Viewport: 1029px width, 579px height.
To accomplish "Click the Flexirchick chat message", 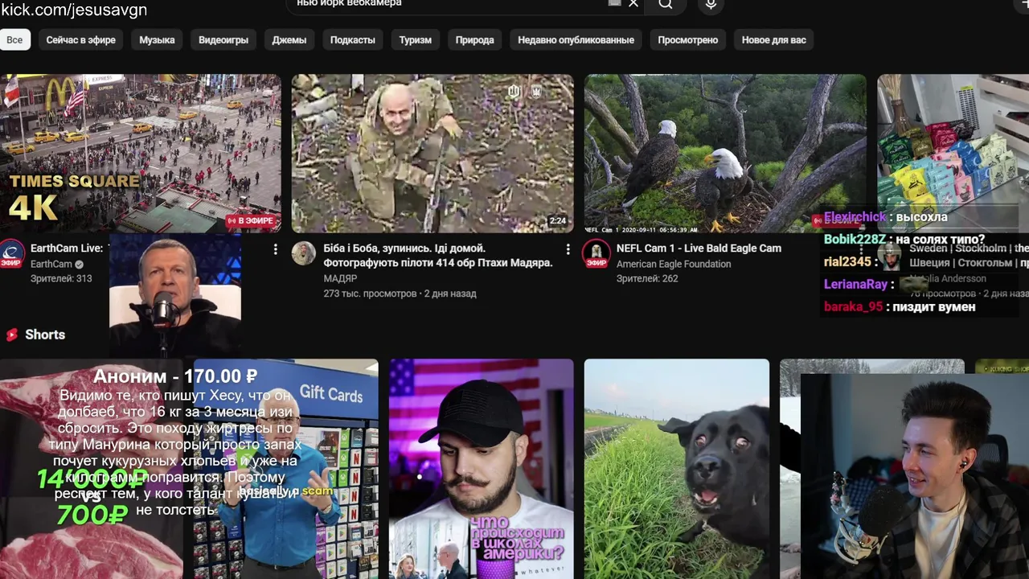I will click(885, 217).
